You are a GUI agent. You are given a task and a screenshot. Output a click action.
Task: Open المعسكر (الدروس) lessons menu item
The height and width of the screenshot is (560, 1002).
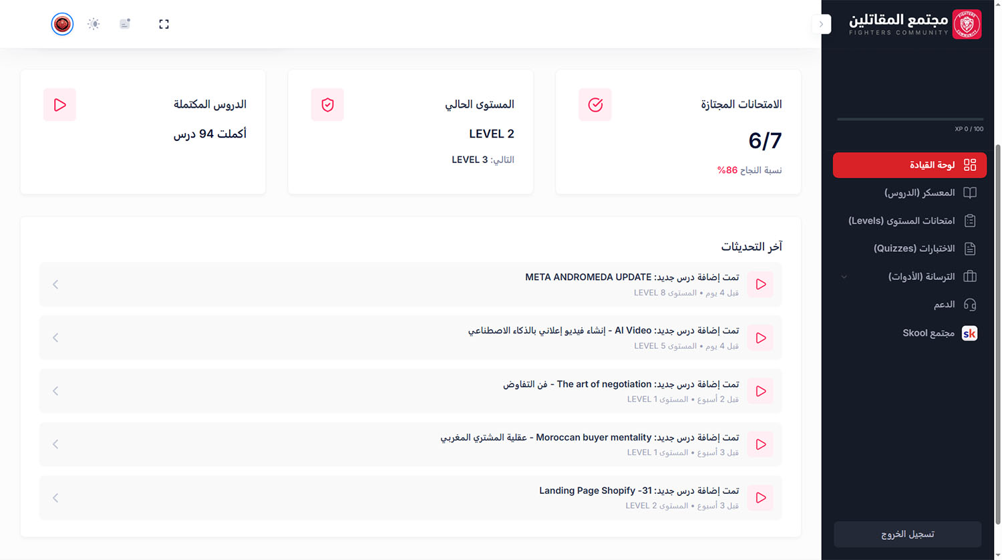coord(909,193)
